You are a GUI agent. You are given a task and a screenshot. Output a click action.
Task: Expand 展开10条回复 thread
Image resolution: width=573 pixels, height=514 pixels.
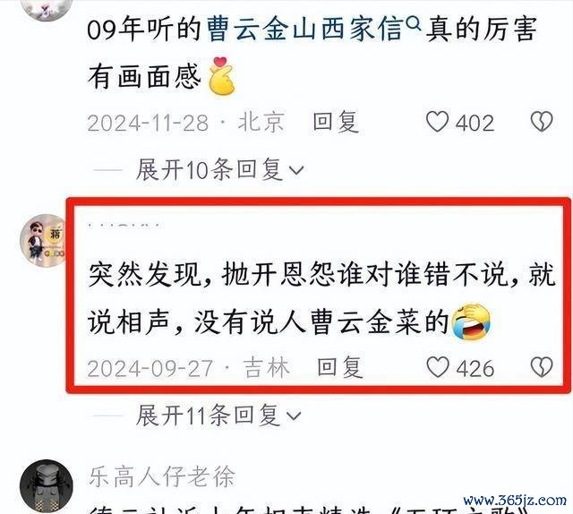click(x=219, y=169)
